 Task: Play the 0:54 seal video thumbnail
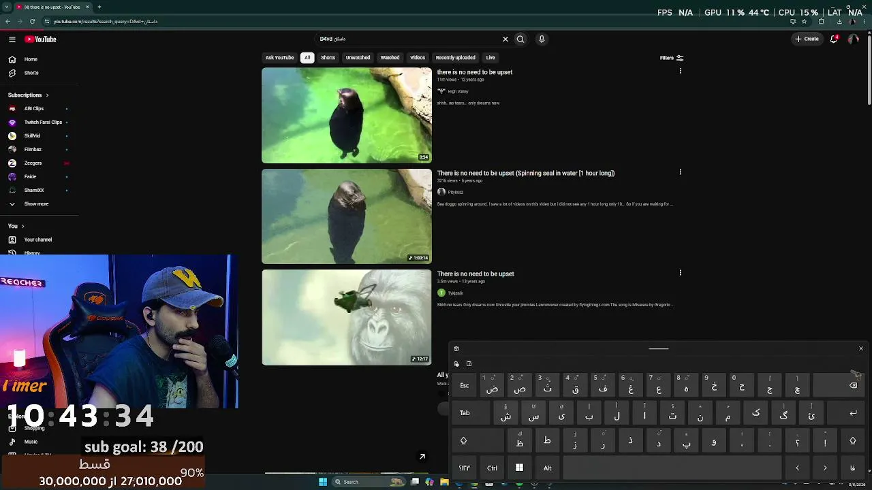[x=347, y=116]
